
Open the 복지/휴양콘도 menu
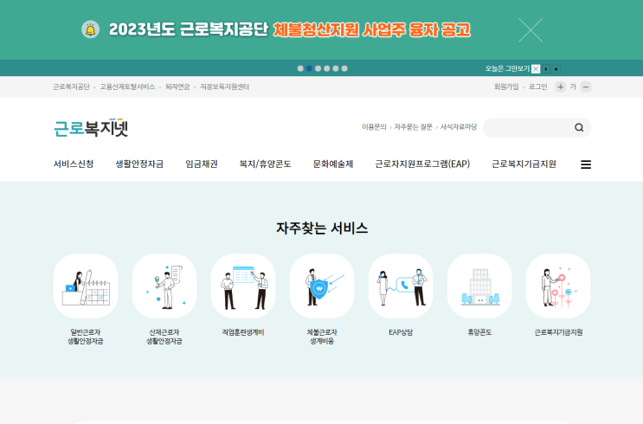(265, 164)
